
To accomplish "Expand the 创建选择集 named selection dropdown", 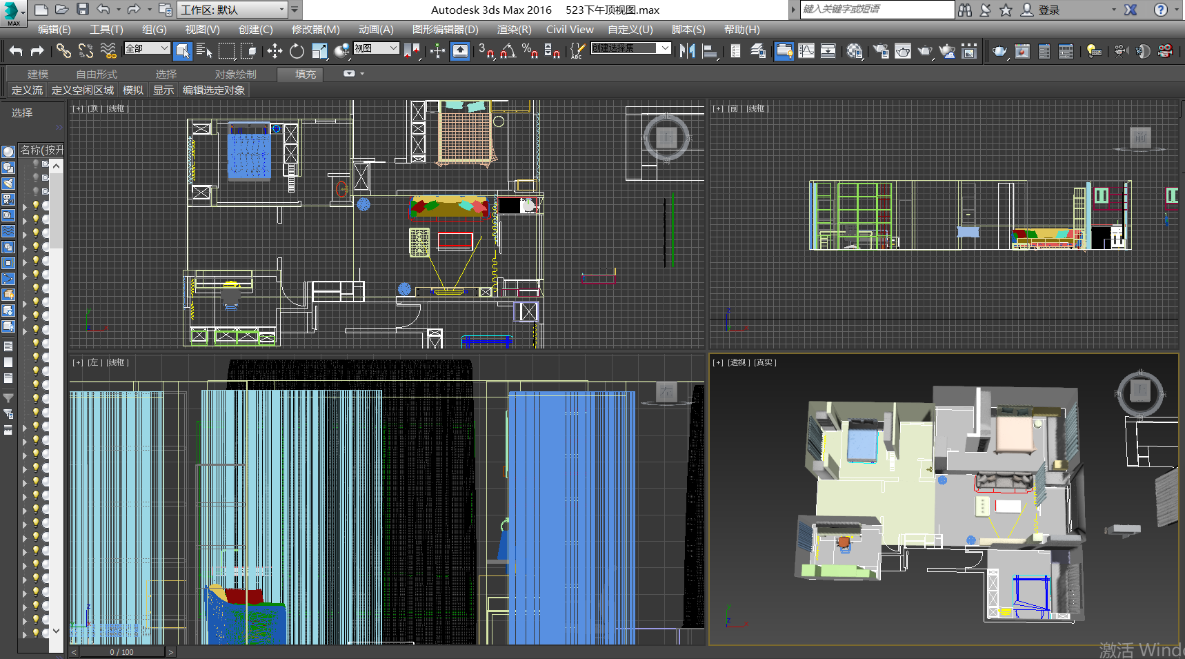I will [664, 48].
